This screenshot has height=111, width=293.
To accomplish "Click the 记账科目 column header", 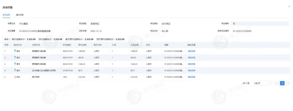I will pyautogui.click(x=36, y=45).
